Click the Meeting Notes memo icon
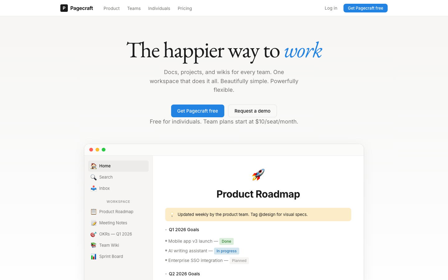The width and height of the screenshot is (448, 280). 94,223
